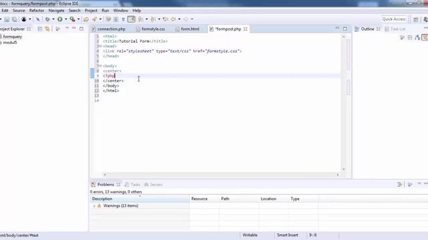Close the formpost.php editor tab
This screenshot has height=240, width=428.
coord(245,29)
